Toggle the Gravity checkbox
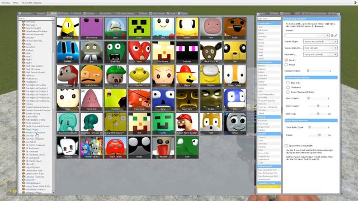The image size is (358, 201). pyautogui.click(x=286, y=60)
